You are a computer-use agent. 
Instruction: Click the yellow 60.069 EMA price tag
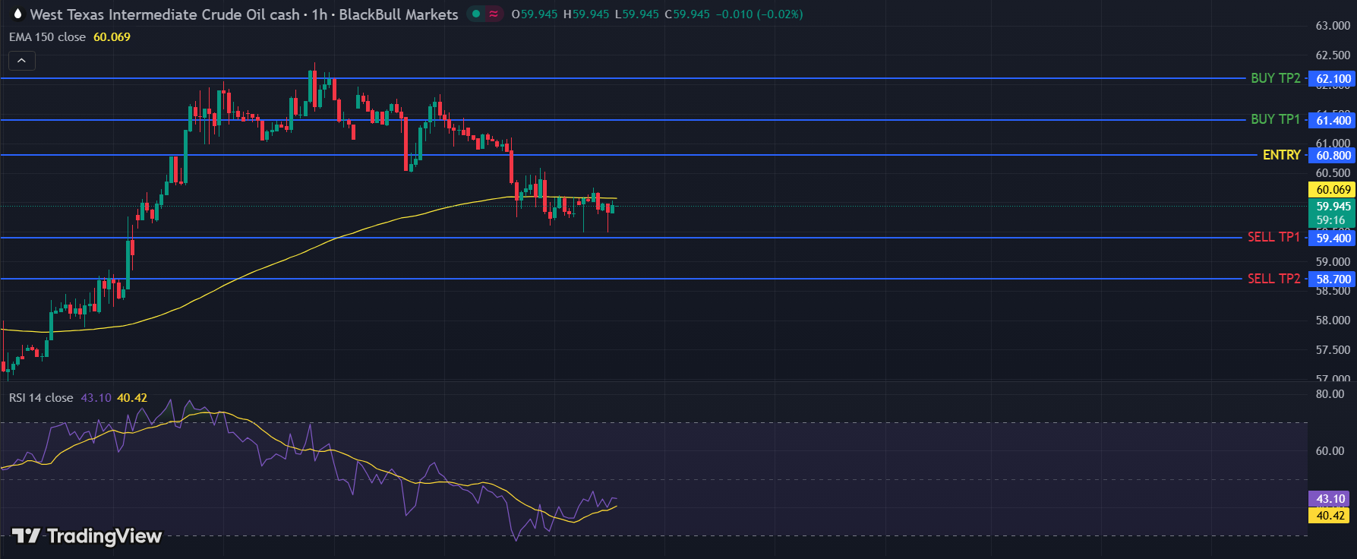point(1333,190)
